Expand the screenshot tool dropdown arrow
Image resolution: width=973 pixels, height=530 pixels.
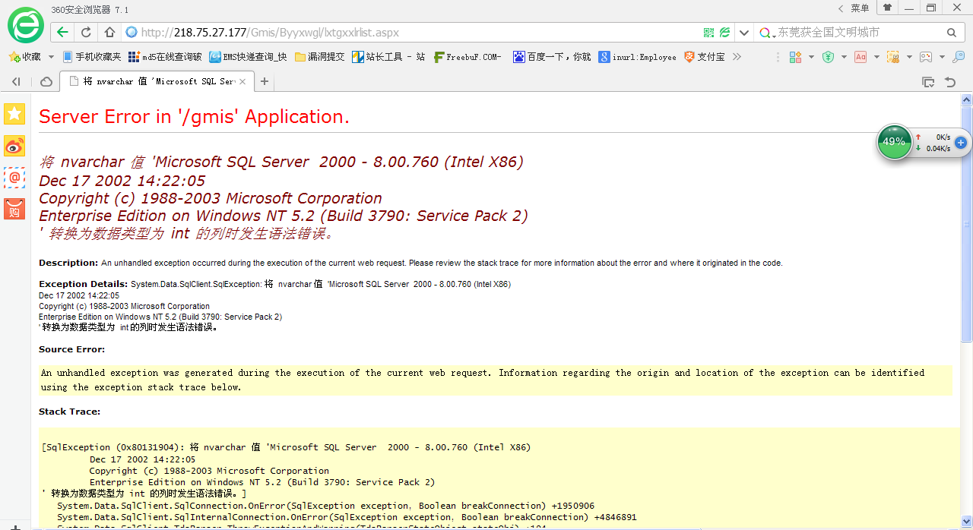(x=909, y=57)
